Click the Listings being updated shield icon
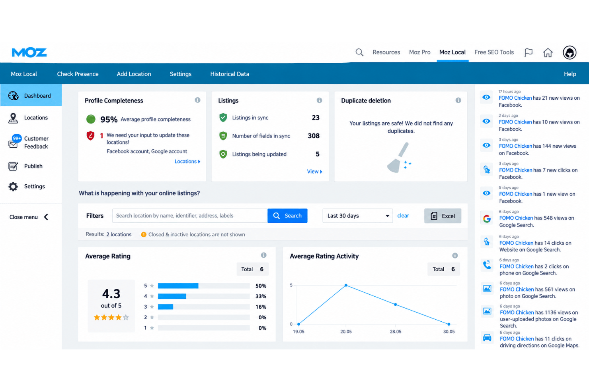This screenshot has width=589, height=392. coord(223,154)
